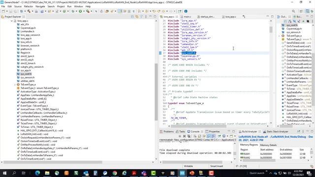Click the Project Explorer filter icon
The height and width of the screenshot is (177, 315).
pos(141,17)
